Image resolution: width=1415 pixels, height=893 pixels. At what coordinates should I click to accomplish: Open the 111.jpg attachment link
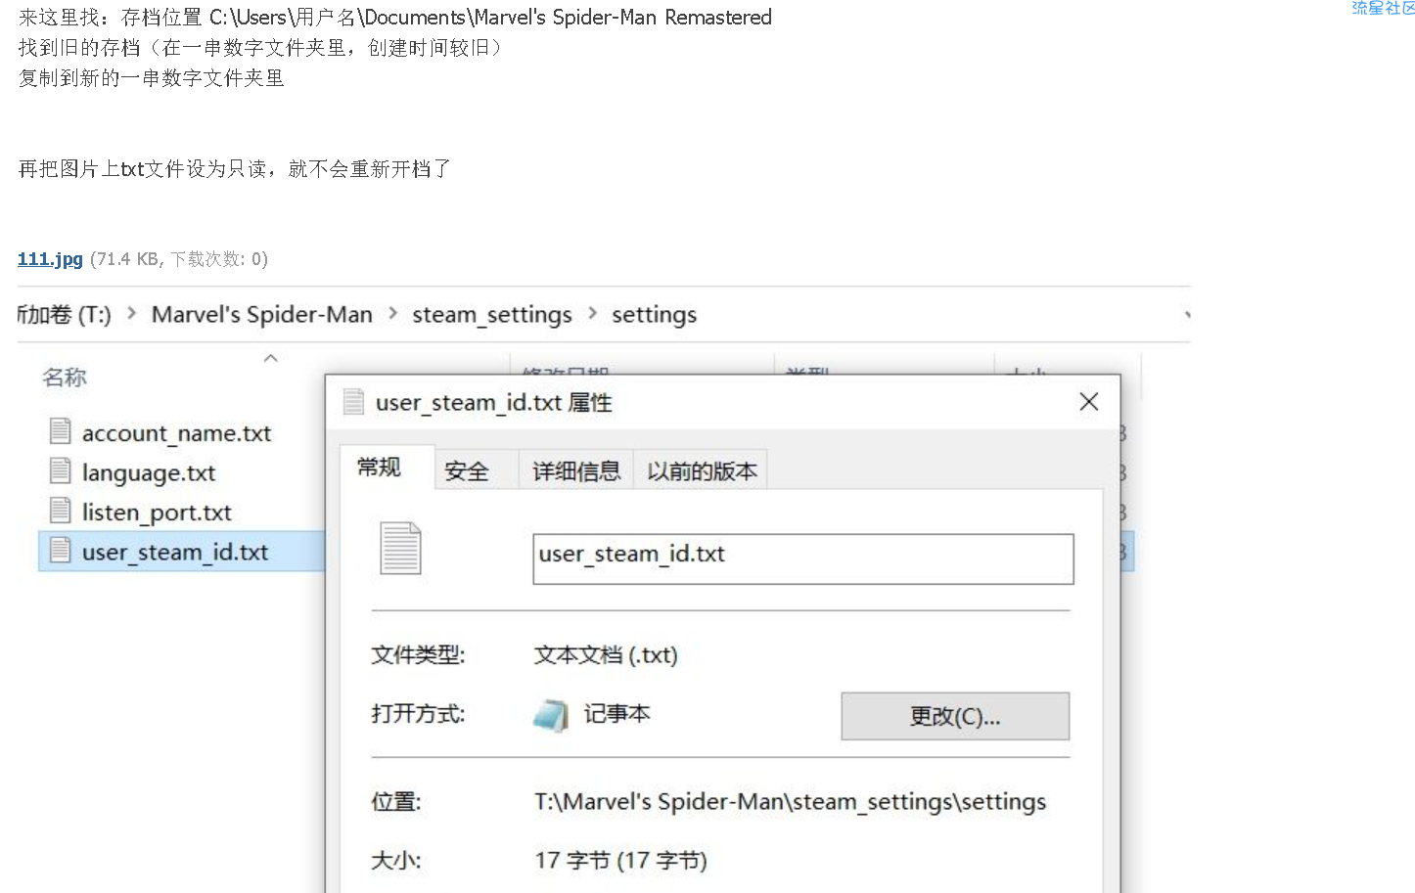pyautogui.click(x=50, y=259)
